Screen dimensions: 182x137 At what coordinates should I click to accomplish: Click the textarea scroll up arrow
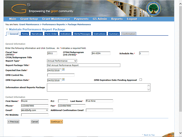click(x=148, y=86)
